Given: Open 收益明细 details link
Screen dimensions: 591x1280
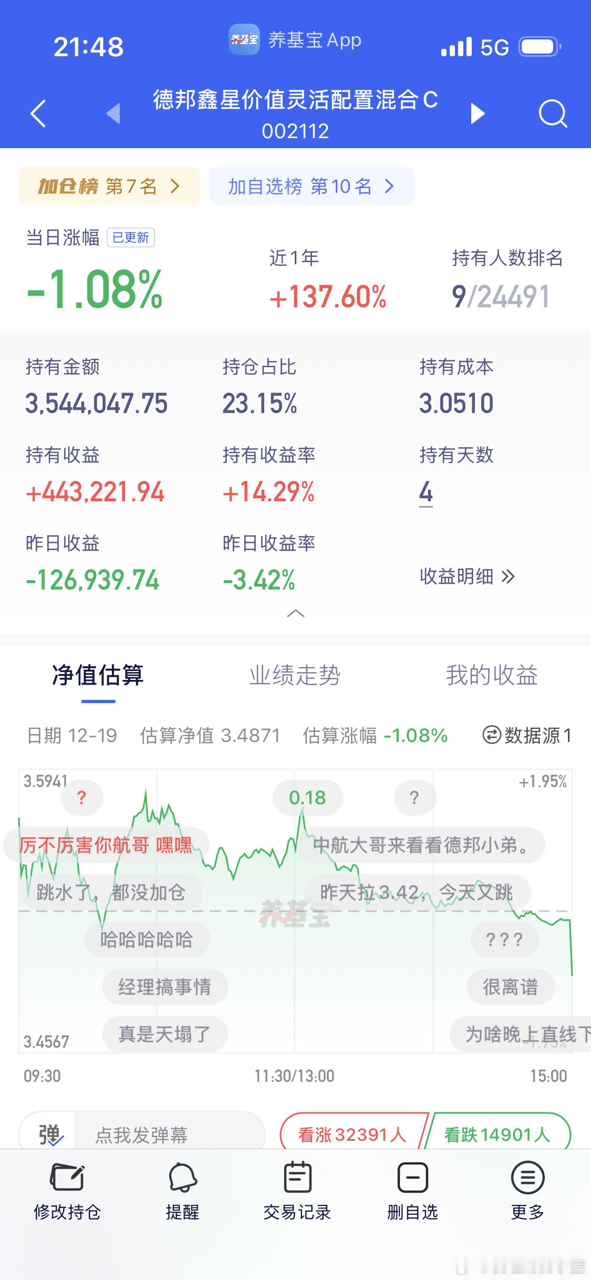Looking at the screenshot, I should [467, 576].
